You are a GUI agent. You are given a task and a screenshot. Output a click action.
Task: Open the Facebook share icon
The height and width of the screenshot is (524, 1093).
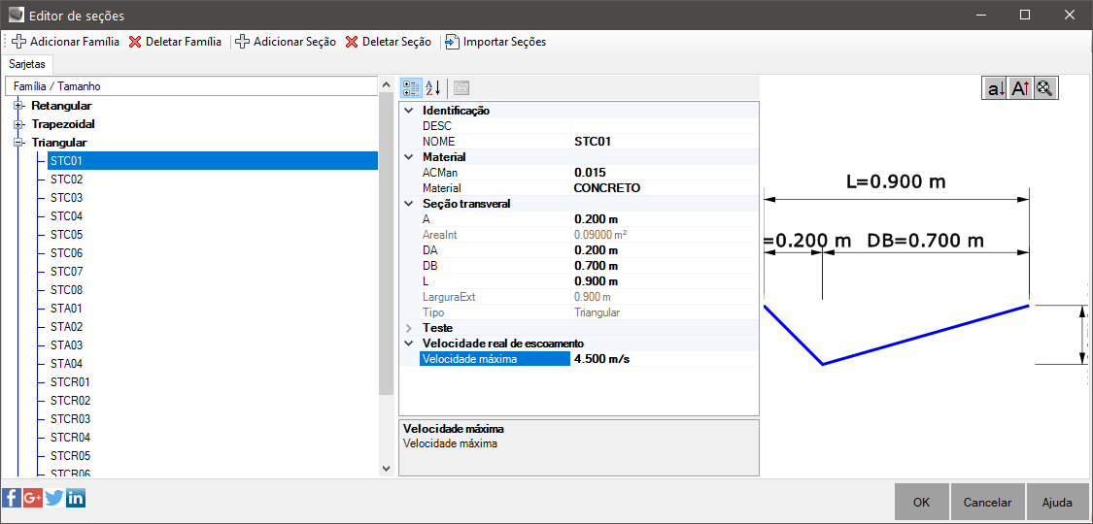coord(11,498)
